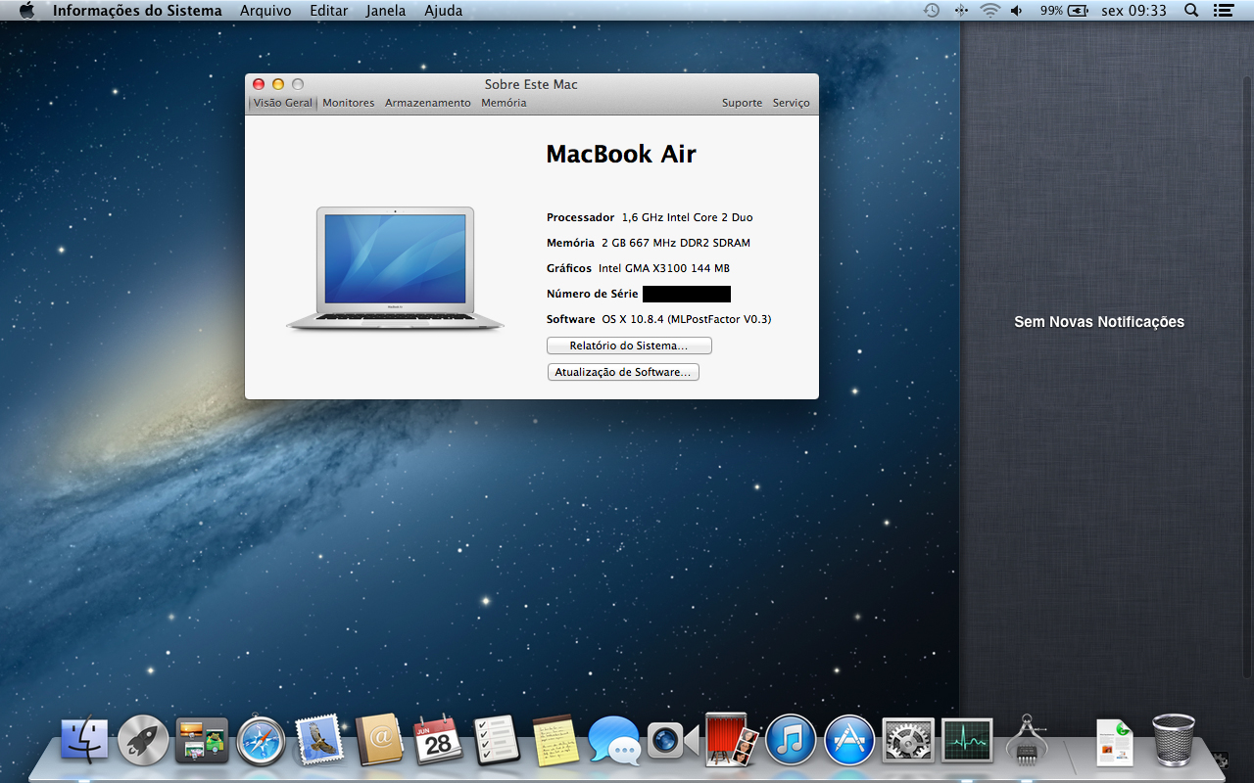Open the Trash in the Dock

(1173, 740)
